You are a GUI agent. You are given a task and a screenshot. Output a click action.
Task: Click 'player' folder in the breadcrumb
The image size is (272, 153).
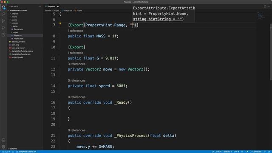click(x=56, y=11)
